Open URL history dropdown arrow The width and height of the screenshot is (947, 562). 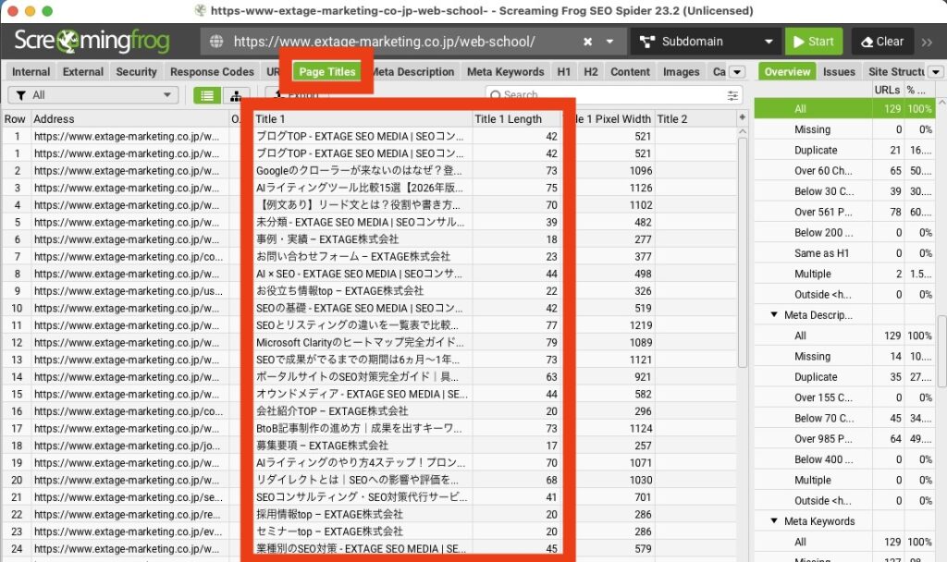pyautogui.click(x=610, y=42)
